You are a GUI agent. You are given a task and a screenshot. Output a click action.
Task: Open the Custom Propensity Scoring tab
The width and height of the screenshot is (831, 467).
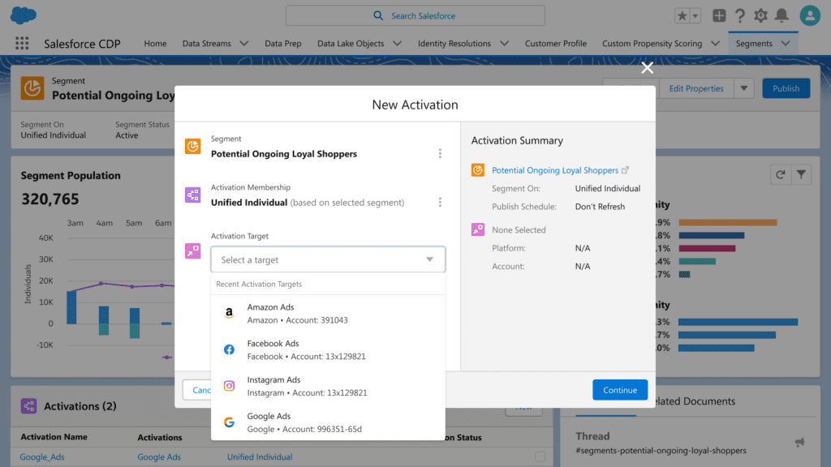tap(652, 44)
